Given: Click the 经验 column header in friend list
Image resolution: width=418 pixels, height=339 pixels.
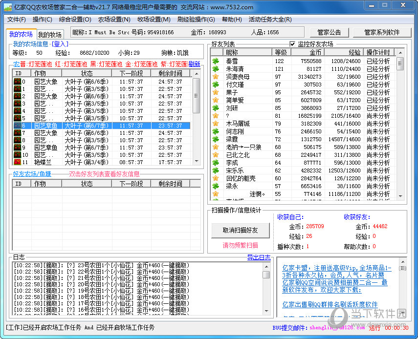Looking at the screenshot, I should 344,52.
